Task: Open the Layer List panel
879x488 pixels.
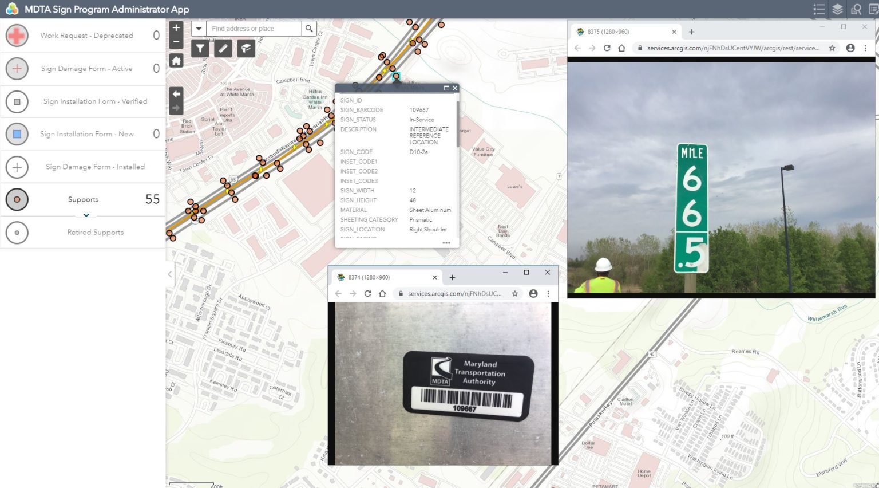Action: [x=837, y=9]
